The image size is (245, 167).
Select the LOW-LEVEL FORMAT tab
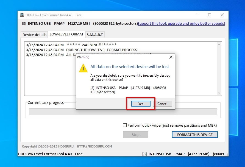coord(66,34)
